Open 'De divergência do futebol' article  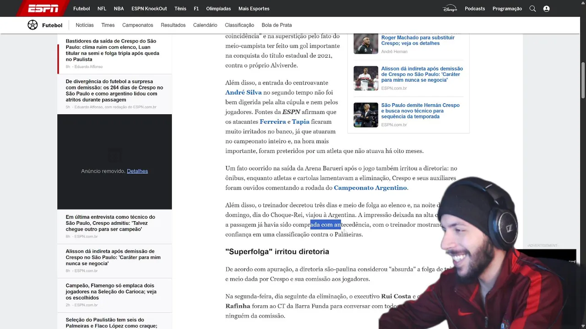(x=114, y=90)
